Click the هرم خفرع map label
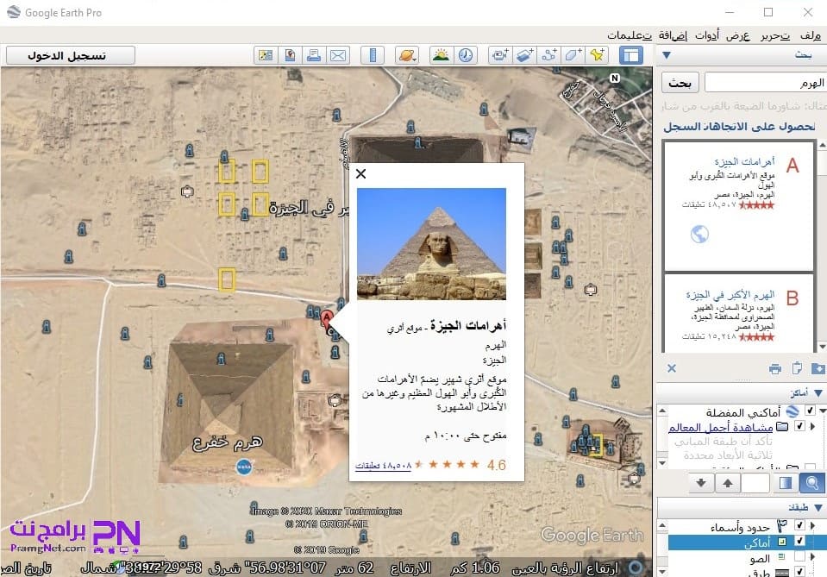827x577 pixels. click(x=228, y=442)
